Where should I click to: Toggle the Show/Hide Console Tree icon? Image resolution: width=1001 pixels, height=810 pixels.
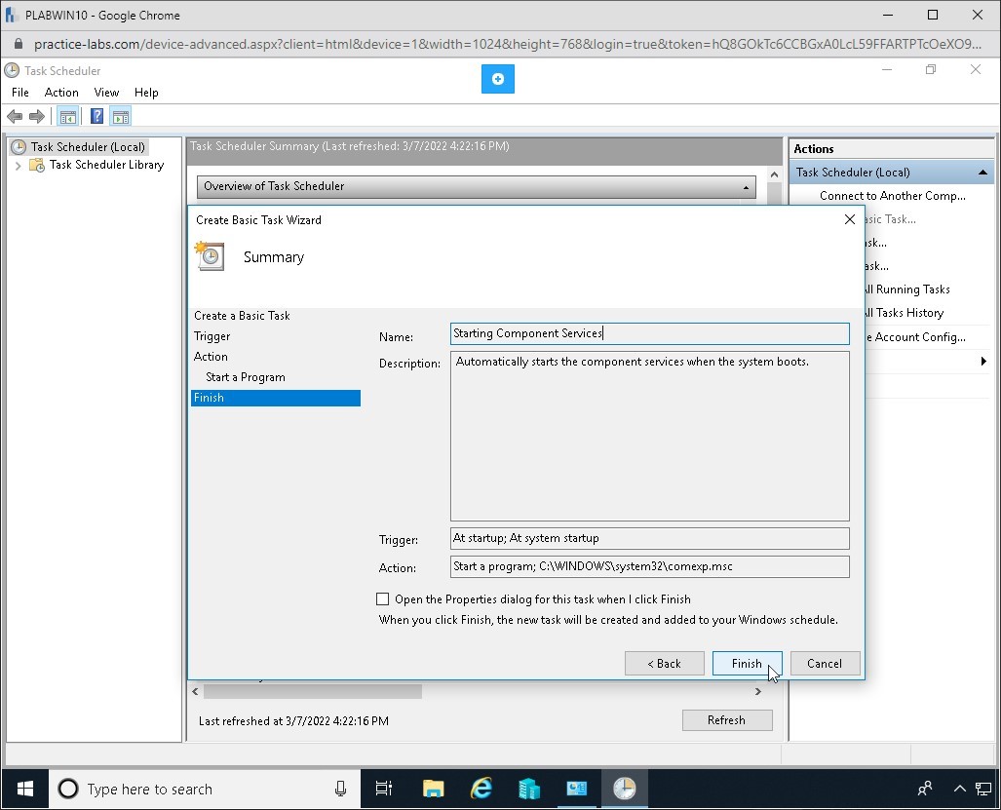click(x=67, y=117)
